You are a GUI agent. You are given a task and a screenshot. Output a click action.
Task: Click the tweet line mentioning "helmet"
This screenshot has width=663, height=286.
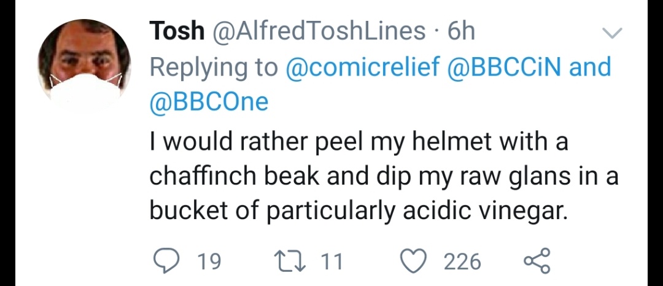pos(359,142)
